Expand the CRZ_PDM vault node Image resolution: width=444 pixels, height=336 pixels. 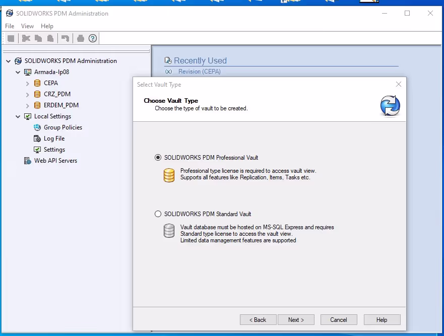(x=28, y=95)
